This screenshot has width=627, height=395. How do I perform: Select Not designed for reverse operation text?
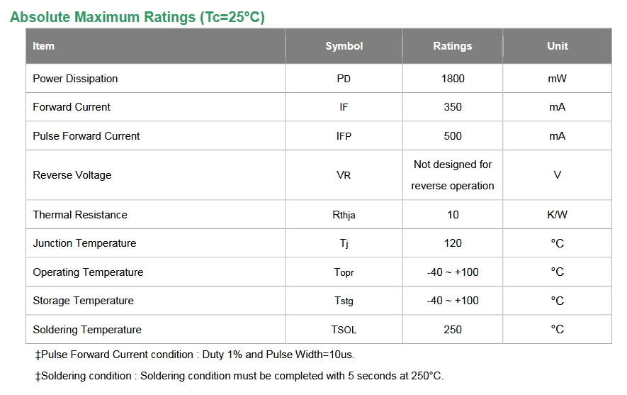coord(453,175)
